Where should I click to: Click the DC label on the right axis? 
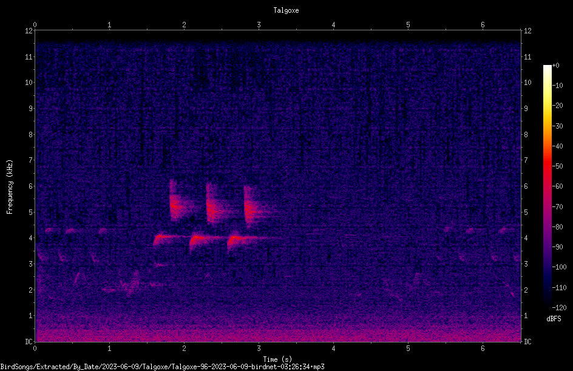pos(527,342)
